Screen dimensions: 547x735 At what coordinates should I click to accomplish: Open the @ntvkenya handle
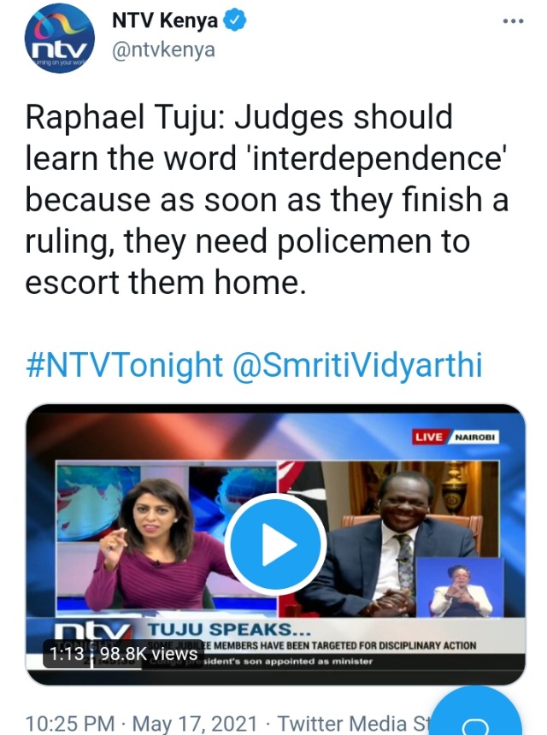click(163, 50)
